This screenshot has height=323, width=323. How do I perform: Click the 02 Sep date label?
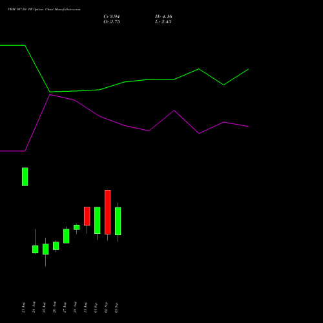pyautogui.click(x=106, y=307)
